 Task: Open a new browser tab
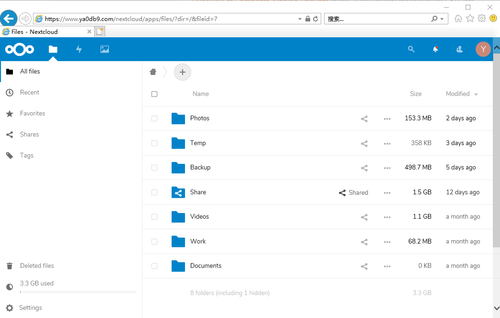coord(100,32)
